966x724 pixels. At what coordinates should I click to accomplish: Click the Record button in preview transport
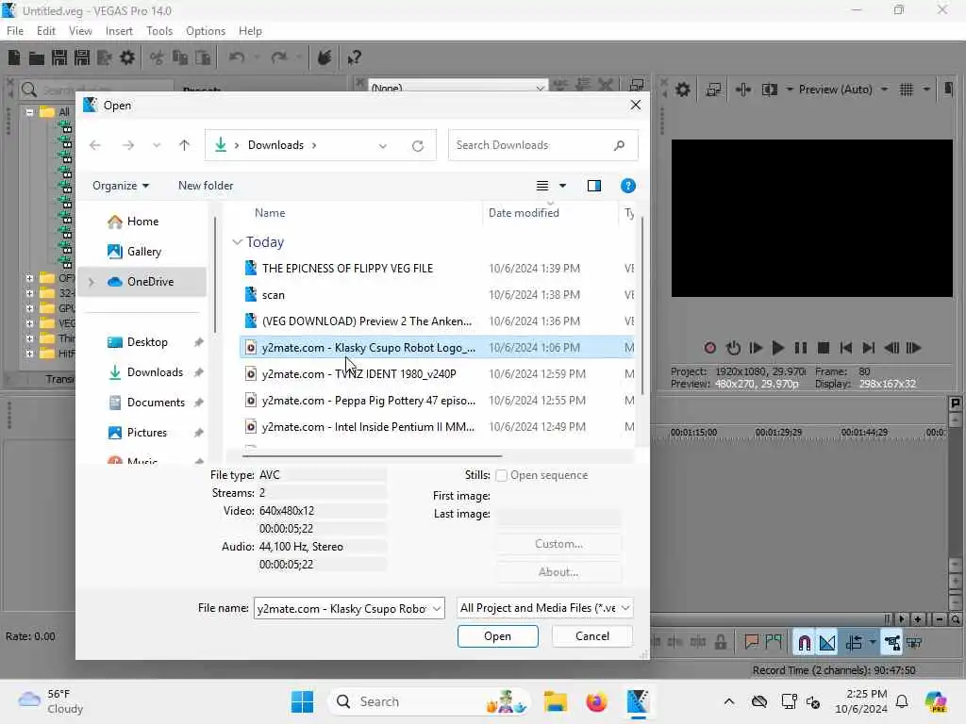pos(709,349)
